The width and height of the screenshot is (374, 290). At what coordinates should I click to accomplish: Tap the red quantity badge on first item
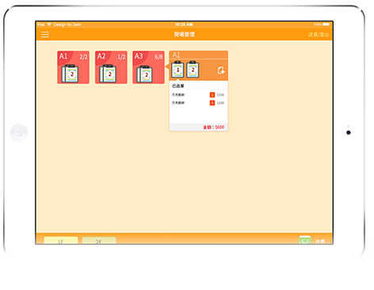(x=212, y=95)
